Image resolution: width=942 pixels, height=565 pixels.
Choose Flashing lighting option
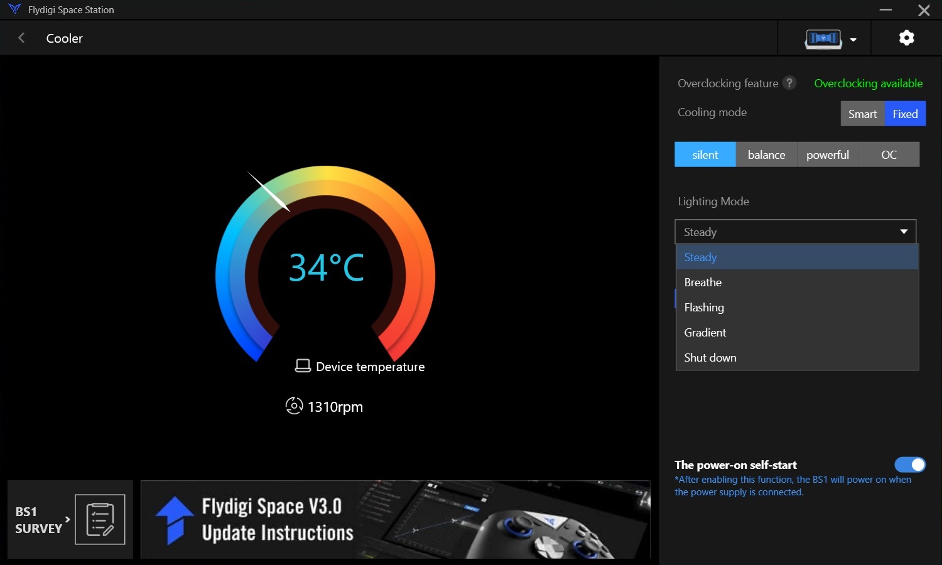[797, 308]
